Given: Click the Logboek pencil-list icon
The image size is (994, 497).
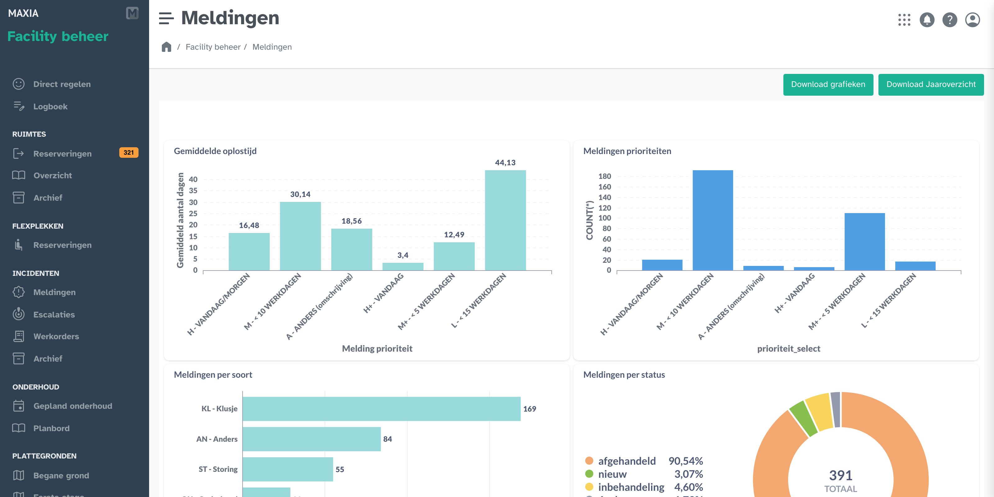Looking at the screenshot, I should (x=19, y=106).
